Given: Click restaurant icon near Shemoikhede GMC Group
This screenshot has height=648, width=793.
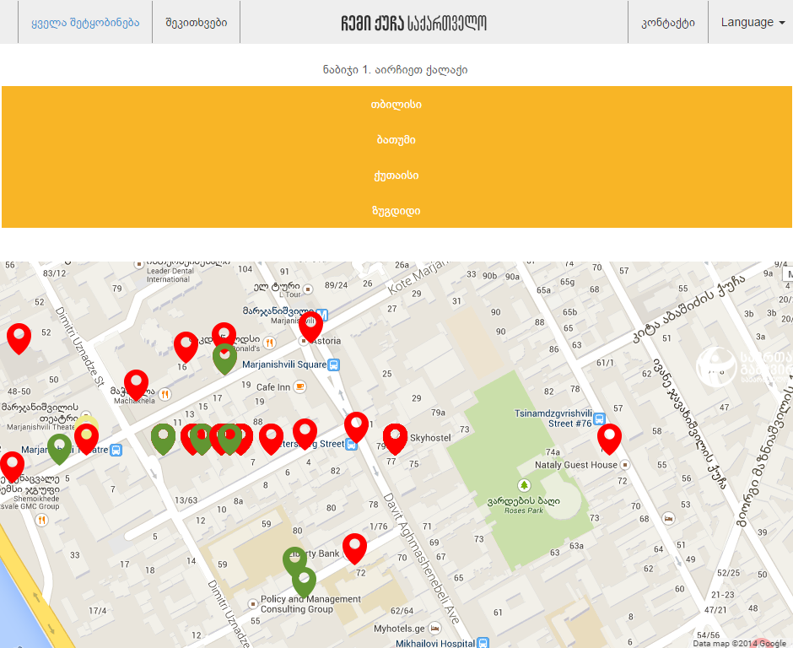Looking at the screenshot, I should tap(42, 520).
